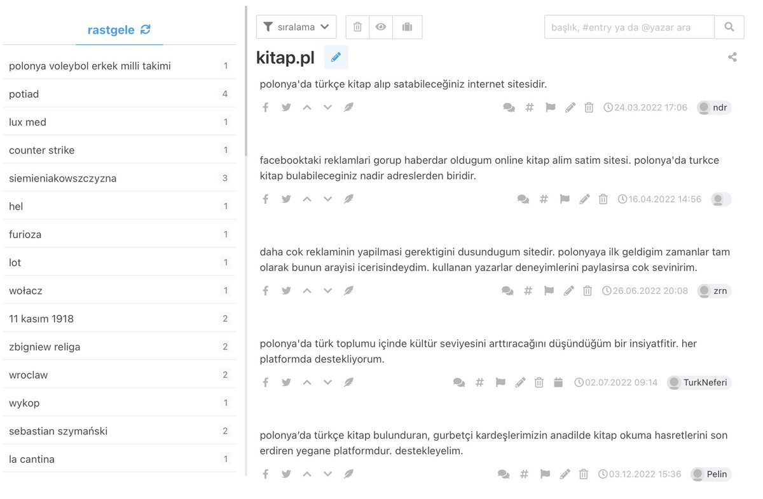
Task: Click hashtag icon on zrn's entry
Action: pyautogui.click(x=528, y=291)
